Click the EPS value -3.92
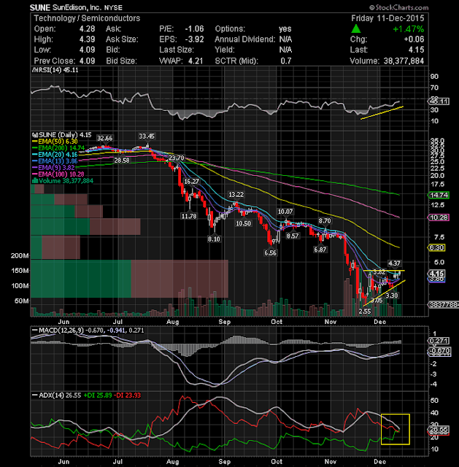 195,39
